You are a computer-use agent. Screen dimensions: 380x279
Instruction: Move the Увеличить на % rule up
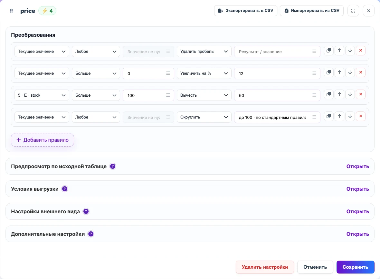click(x=339, y=72)
